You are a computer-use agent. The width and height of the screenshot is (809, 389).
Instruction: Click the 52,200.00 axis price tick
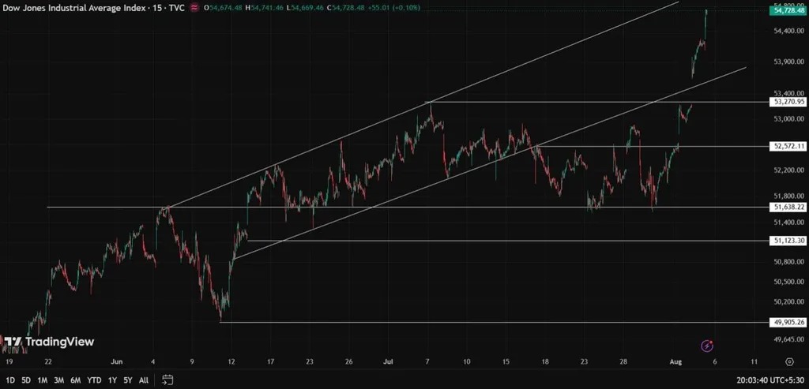(789, 170)
